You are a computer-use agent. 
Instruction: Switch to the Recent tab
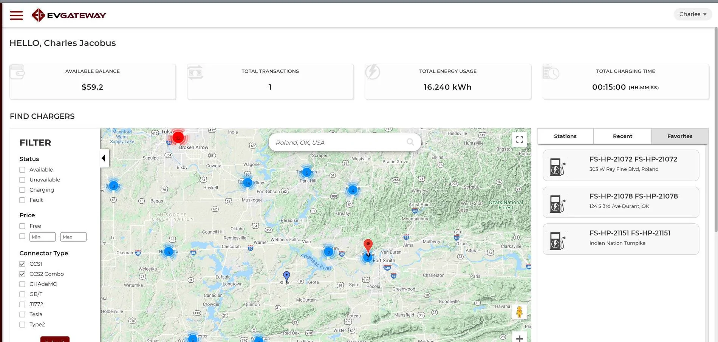[x=622, y=136]
